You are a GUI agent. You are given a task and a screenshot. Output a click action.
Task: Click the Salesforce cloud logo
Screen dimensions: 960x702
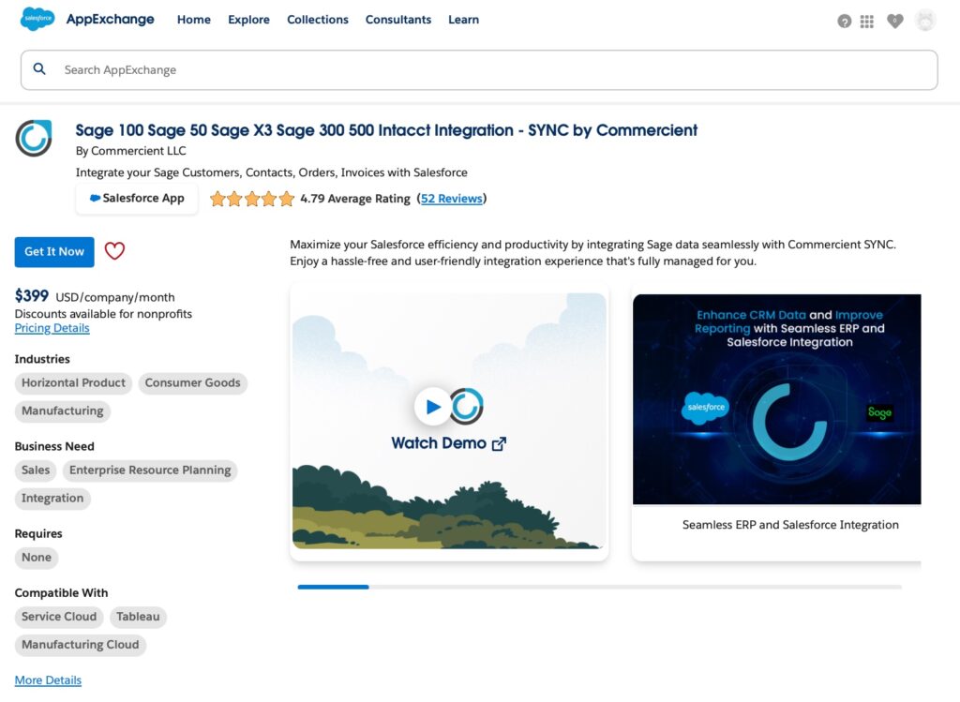(x=37, y=19)
